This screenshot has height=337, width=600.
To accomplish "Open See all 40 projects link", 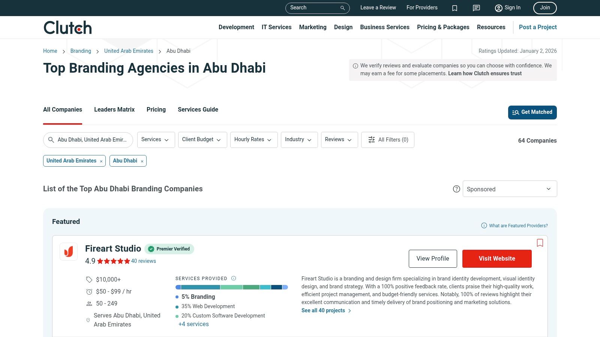I will [x=323, y=310].
